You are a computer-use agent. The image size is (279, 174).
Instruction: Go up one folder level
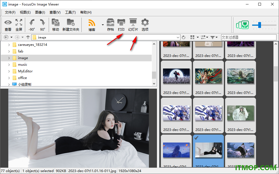coord(28,37)
